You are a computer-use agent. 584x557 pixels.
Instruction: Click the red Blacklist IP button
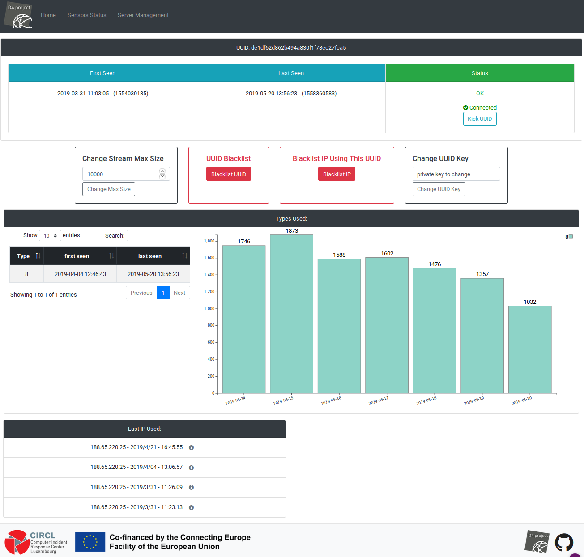coord(337,174)
